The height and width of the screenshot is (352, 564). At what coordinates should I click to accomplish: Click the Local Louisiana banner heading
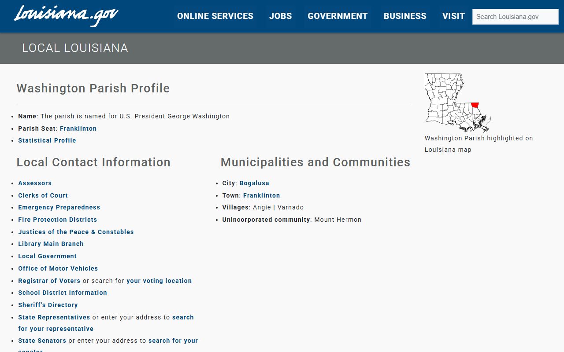point(75,48)
